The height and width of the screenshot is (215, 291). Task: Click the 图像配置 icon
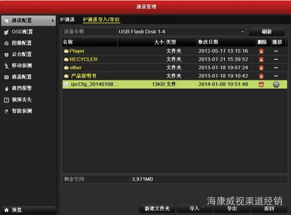7,44
